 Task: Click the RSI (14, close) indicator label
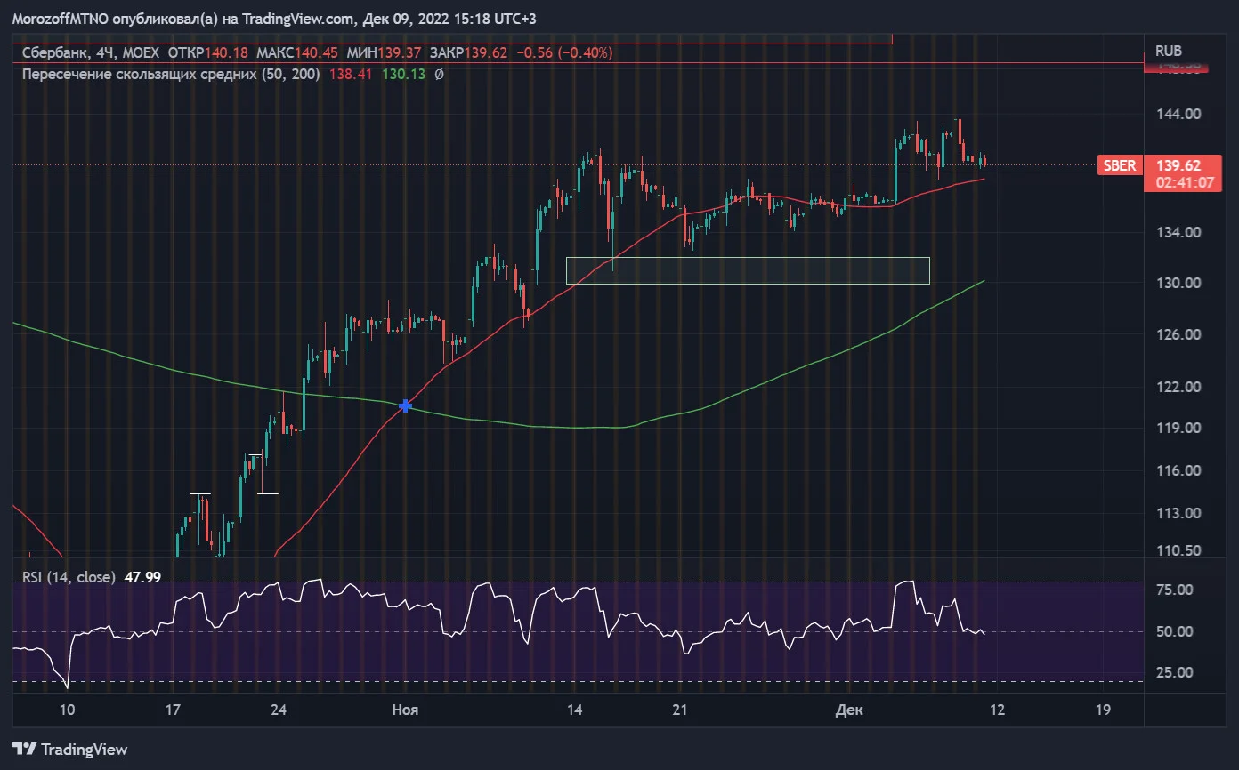[x=67, y=577]
